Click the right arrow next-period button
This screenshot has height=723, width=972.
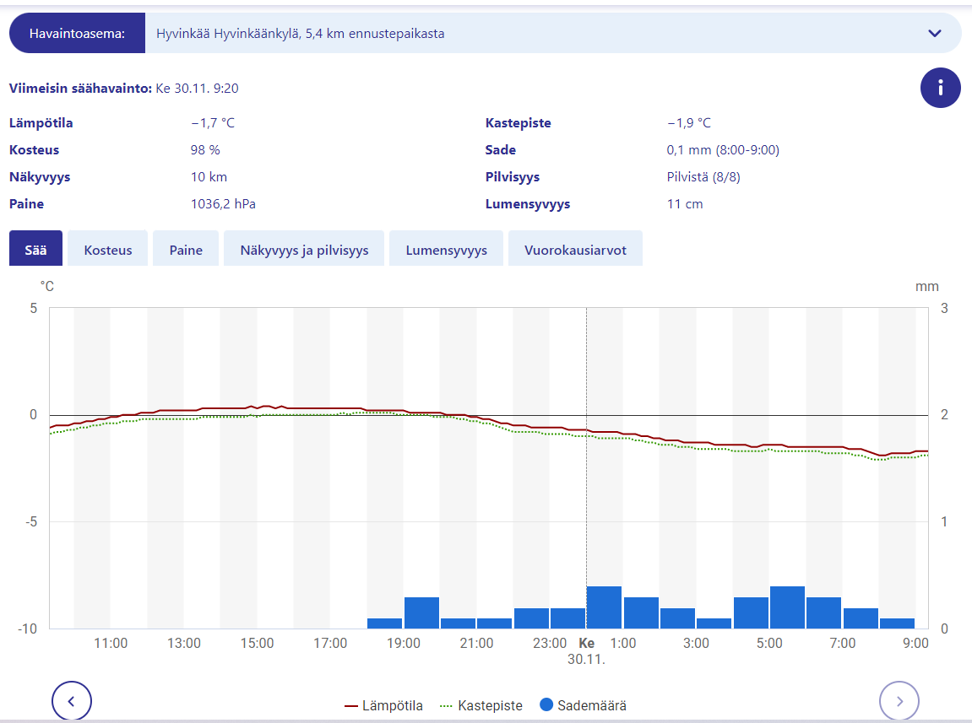(x=899, y=700)
